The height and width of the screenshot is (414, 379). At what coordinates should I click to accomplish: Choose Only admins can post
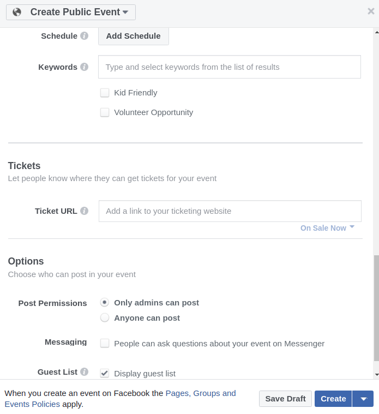[105, 303]
